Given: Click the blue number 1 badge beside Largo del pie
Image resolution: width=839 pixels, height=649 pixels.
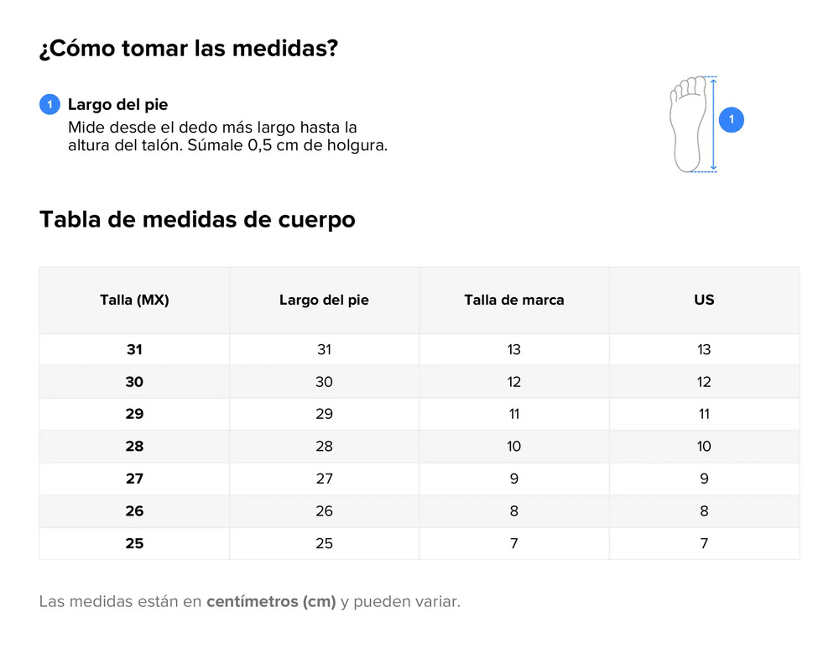Looking at the screenshot, I should [50, 104].
